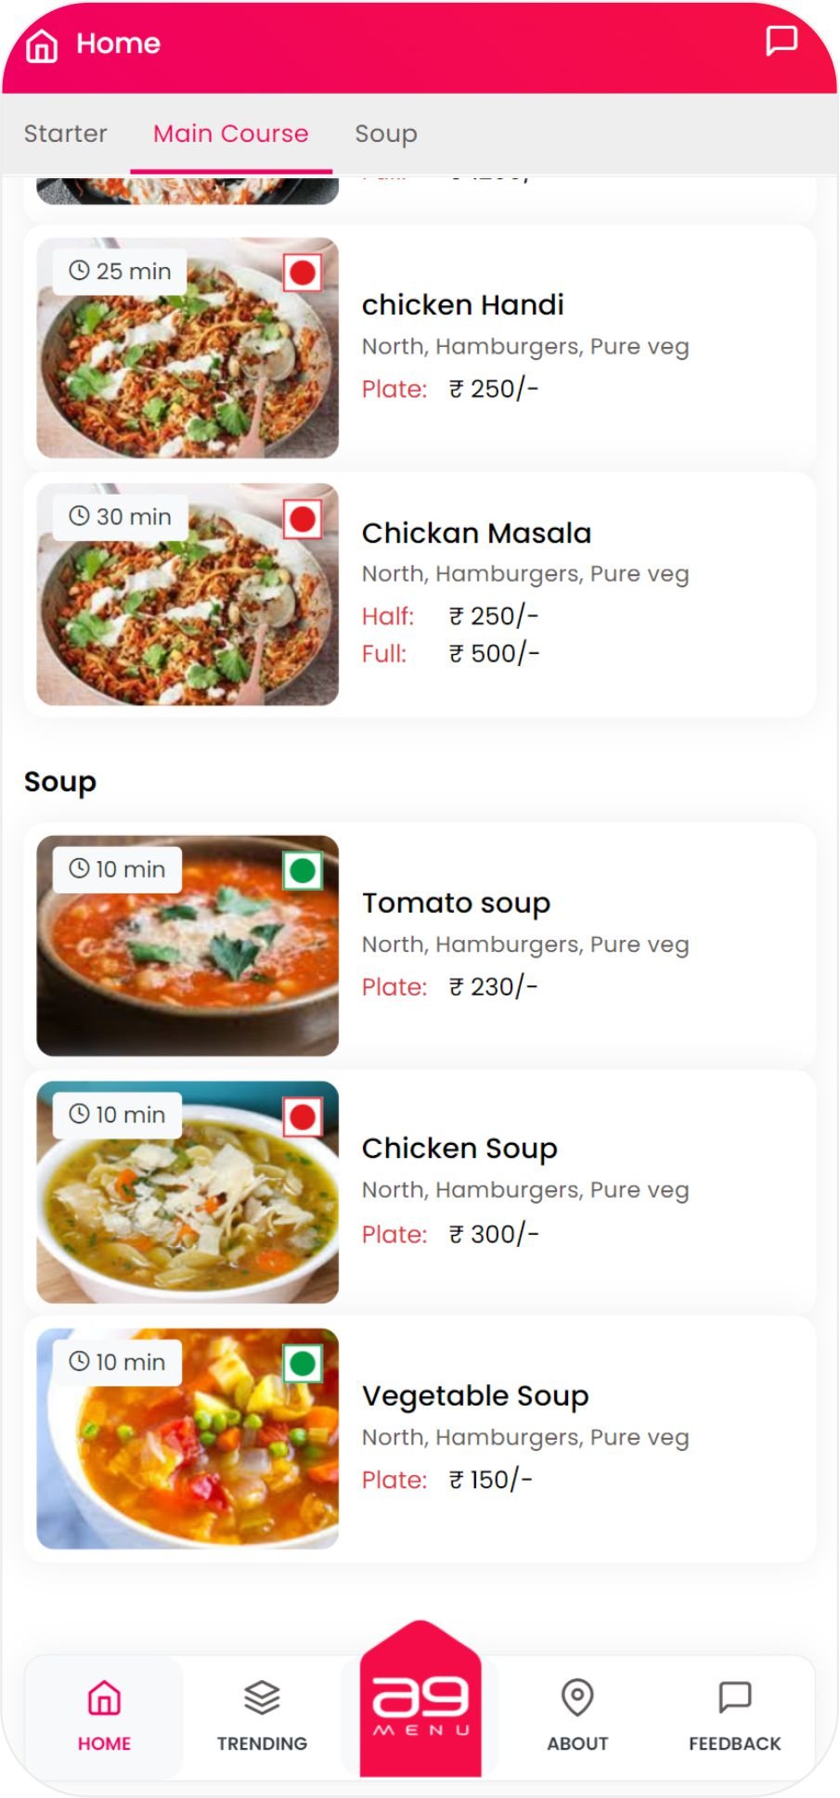Open Feedback via the speech bubble icon
840x1798 pixels.
735,1698
